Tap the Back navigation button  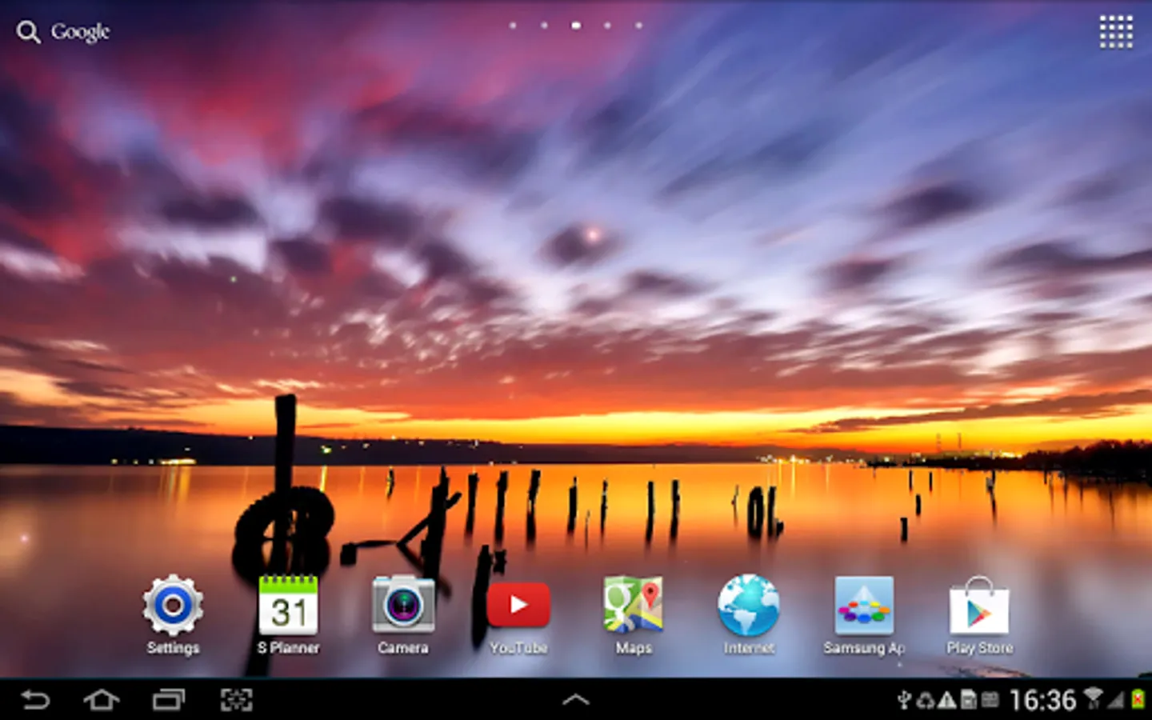pos(35,700)
